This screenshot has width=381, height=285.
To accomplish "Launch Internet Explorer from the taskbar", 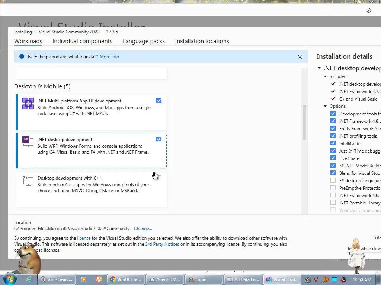I will [29, 279].
